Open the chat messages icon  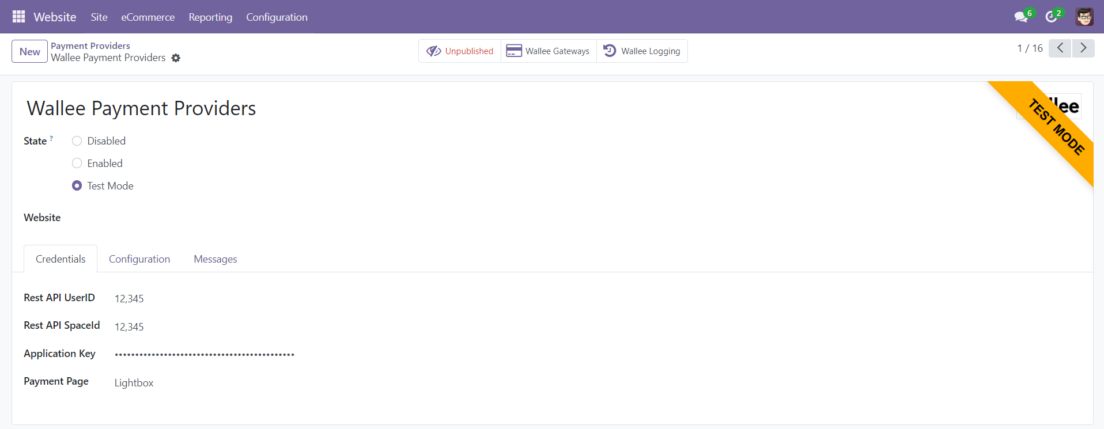pos(1021,17)
